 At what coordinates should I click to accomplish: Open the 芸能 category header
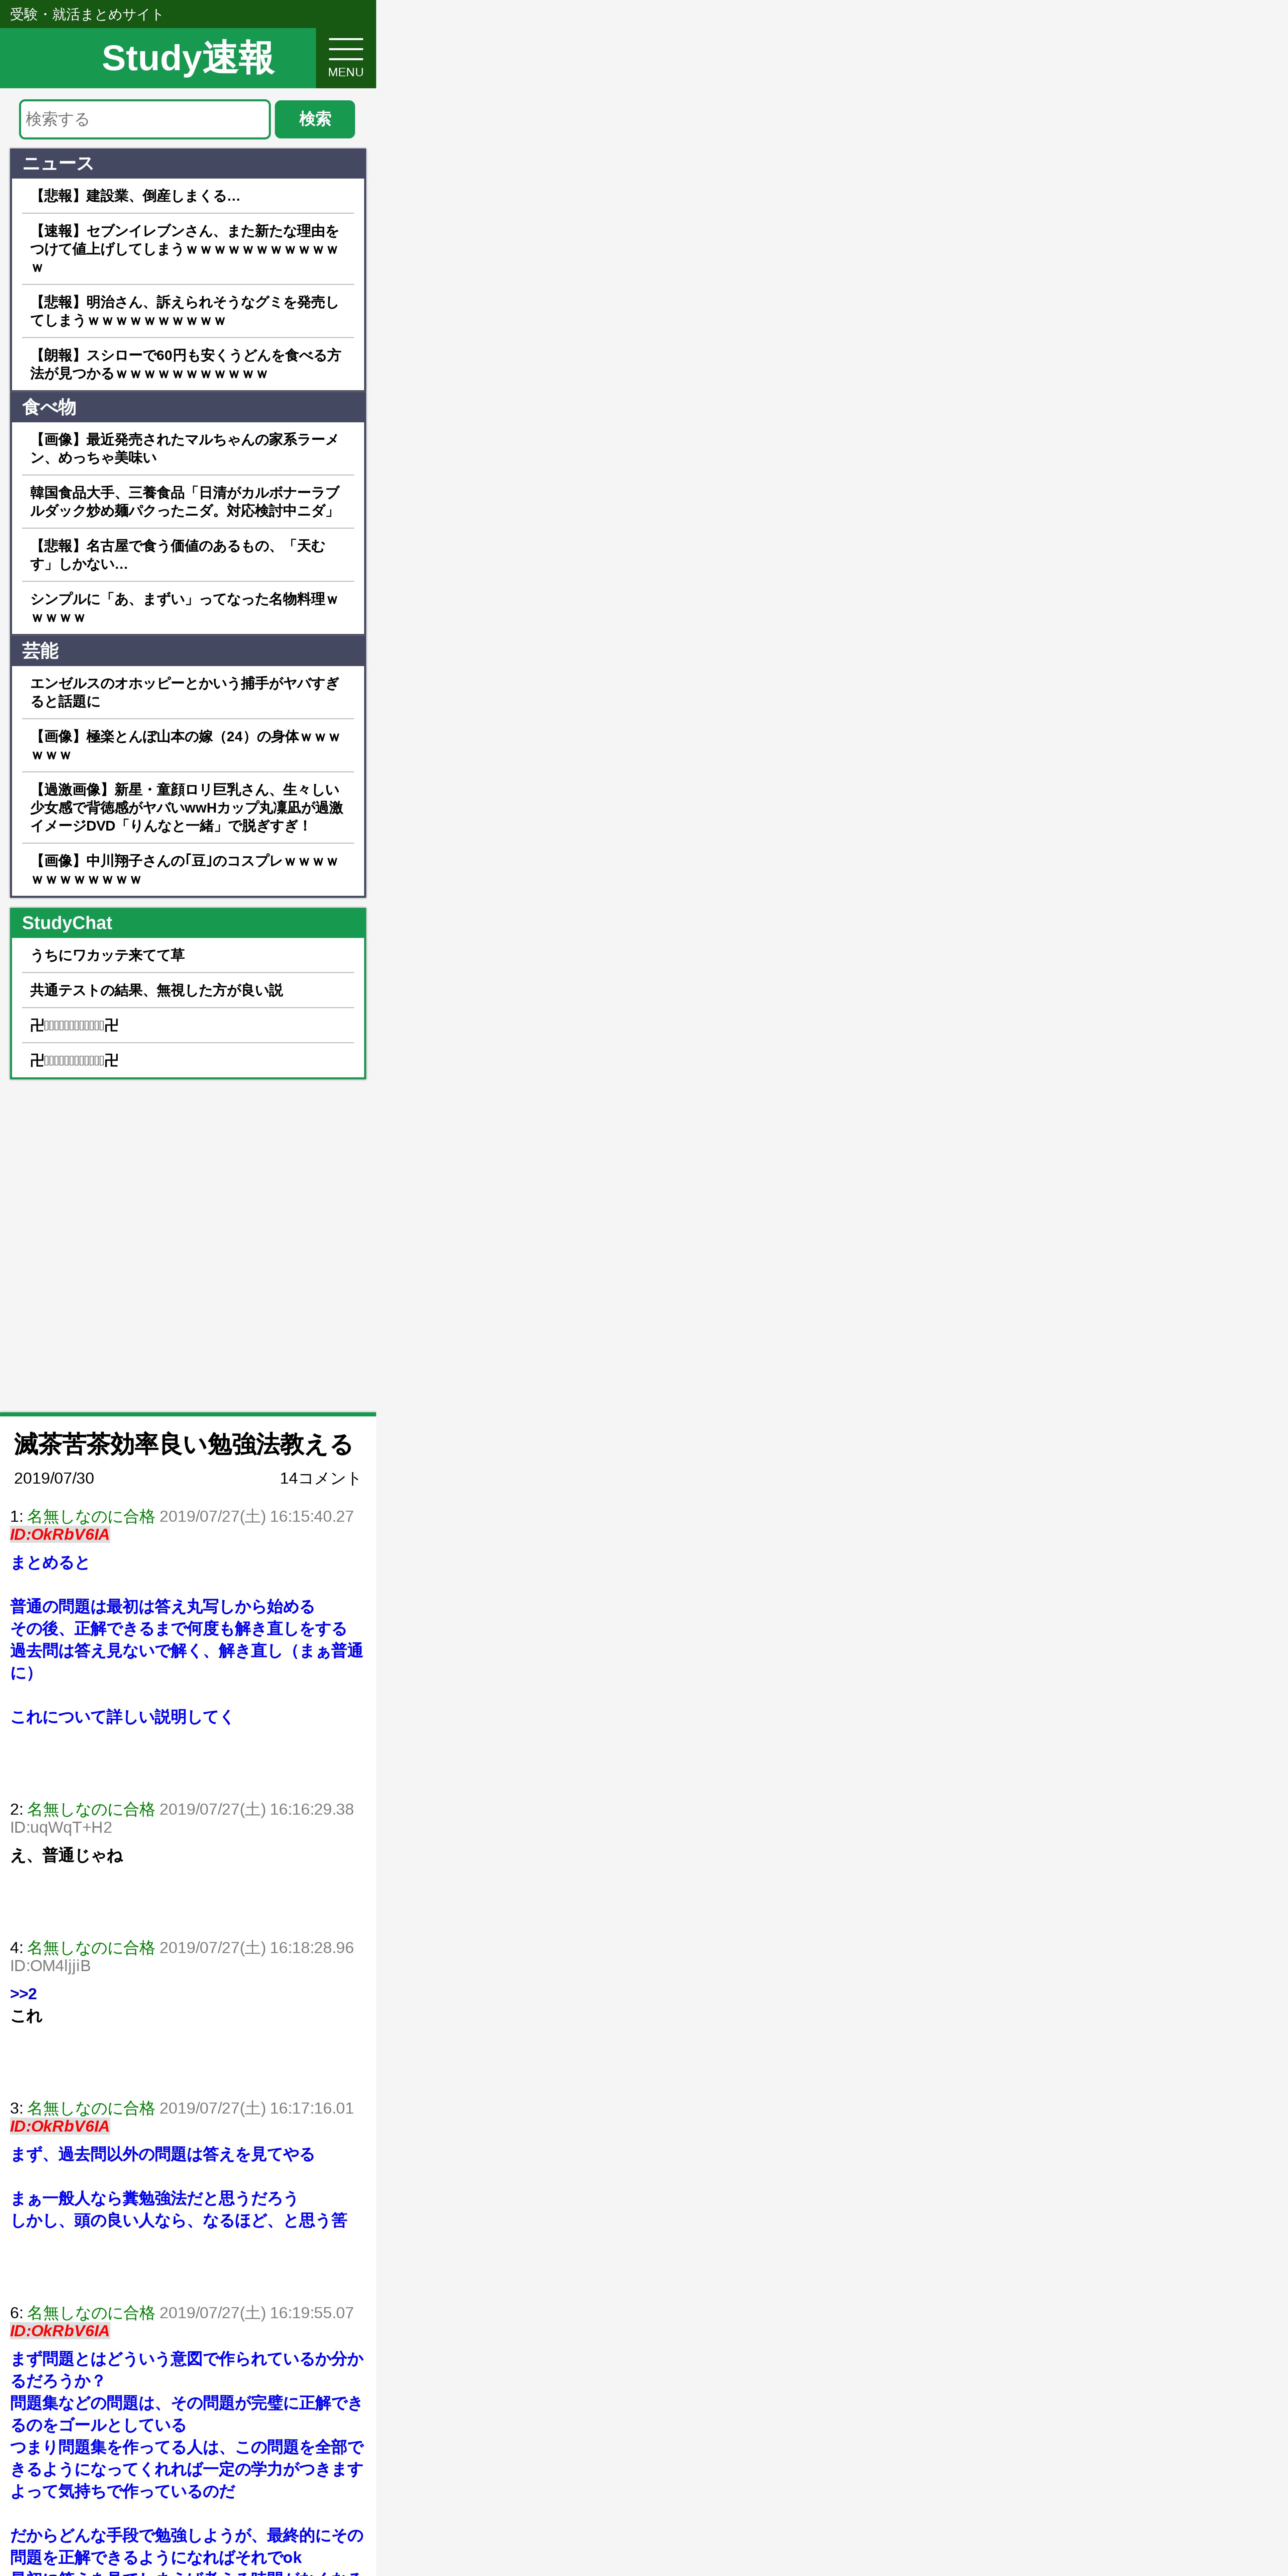coord(188,651)
